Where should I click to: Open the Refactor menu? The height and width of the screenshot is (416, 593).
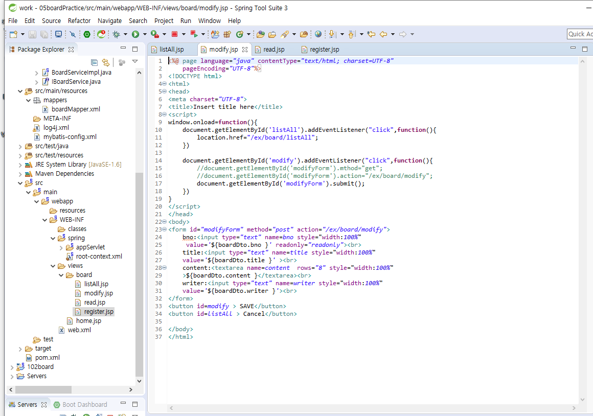click(x=79, y=21)
